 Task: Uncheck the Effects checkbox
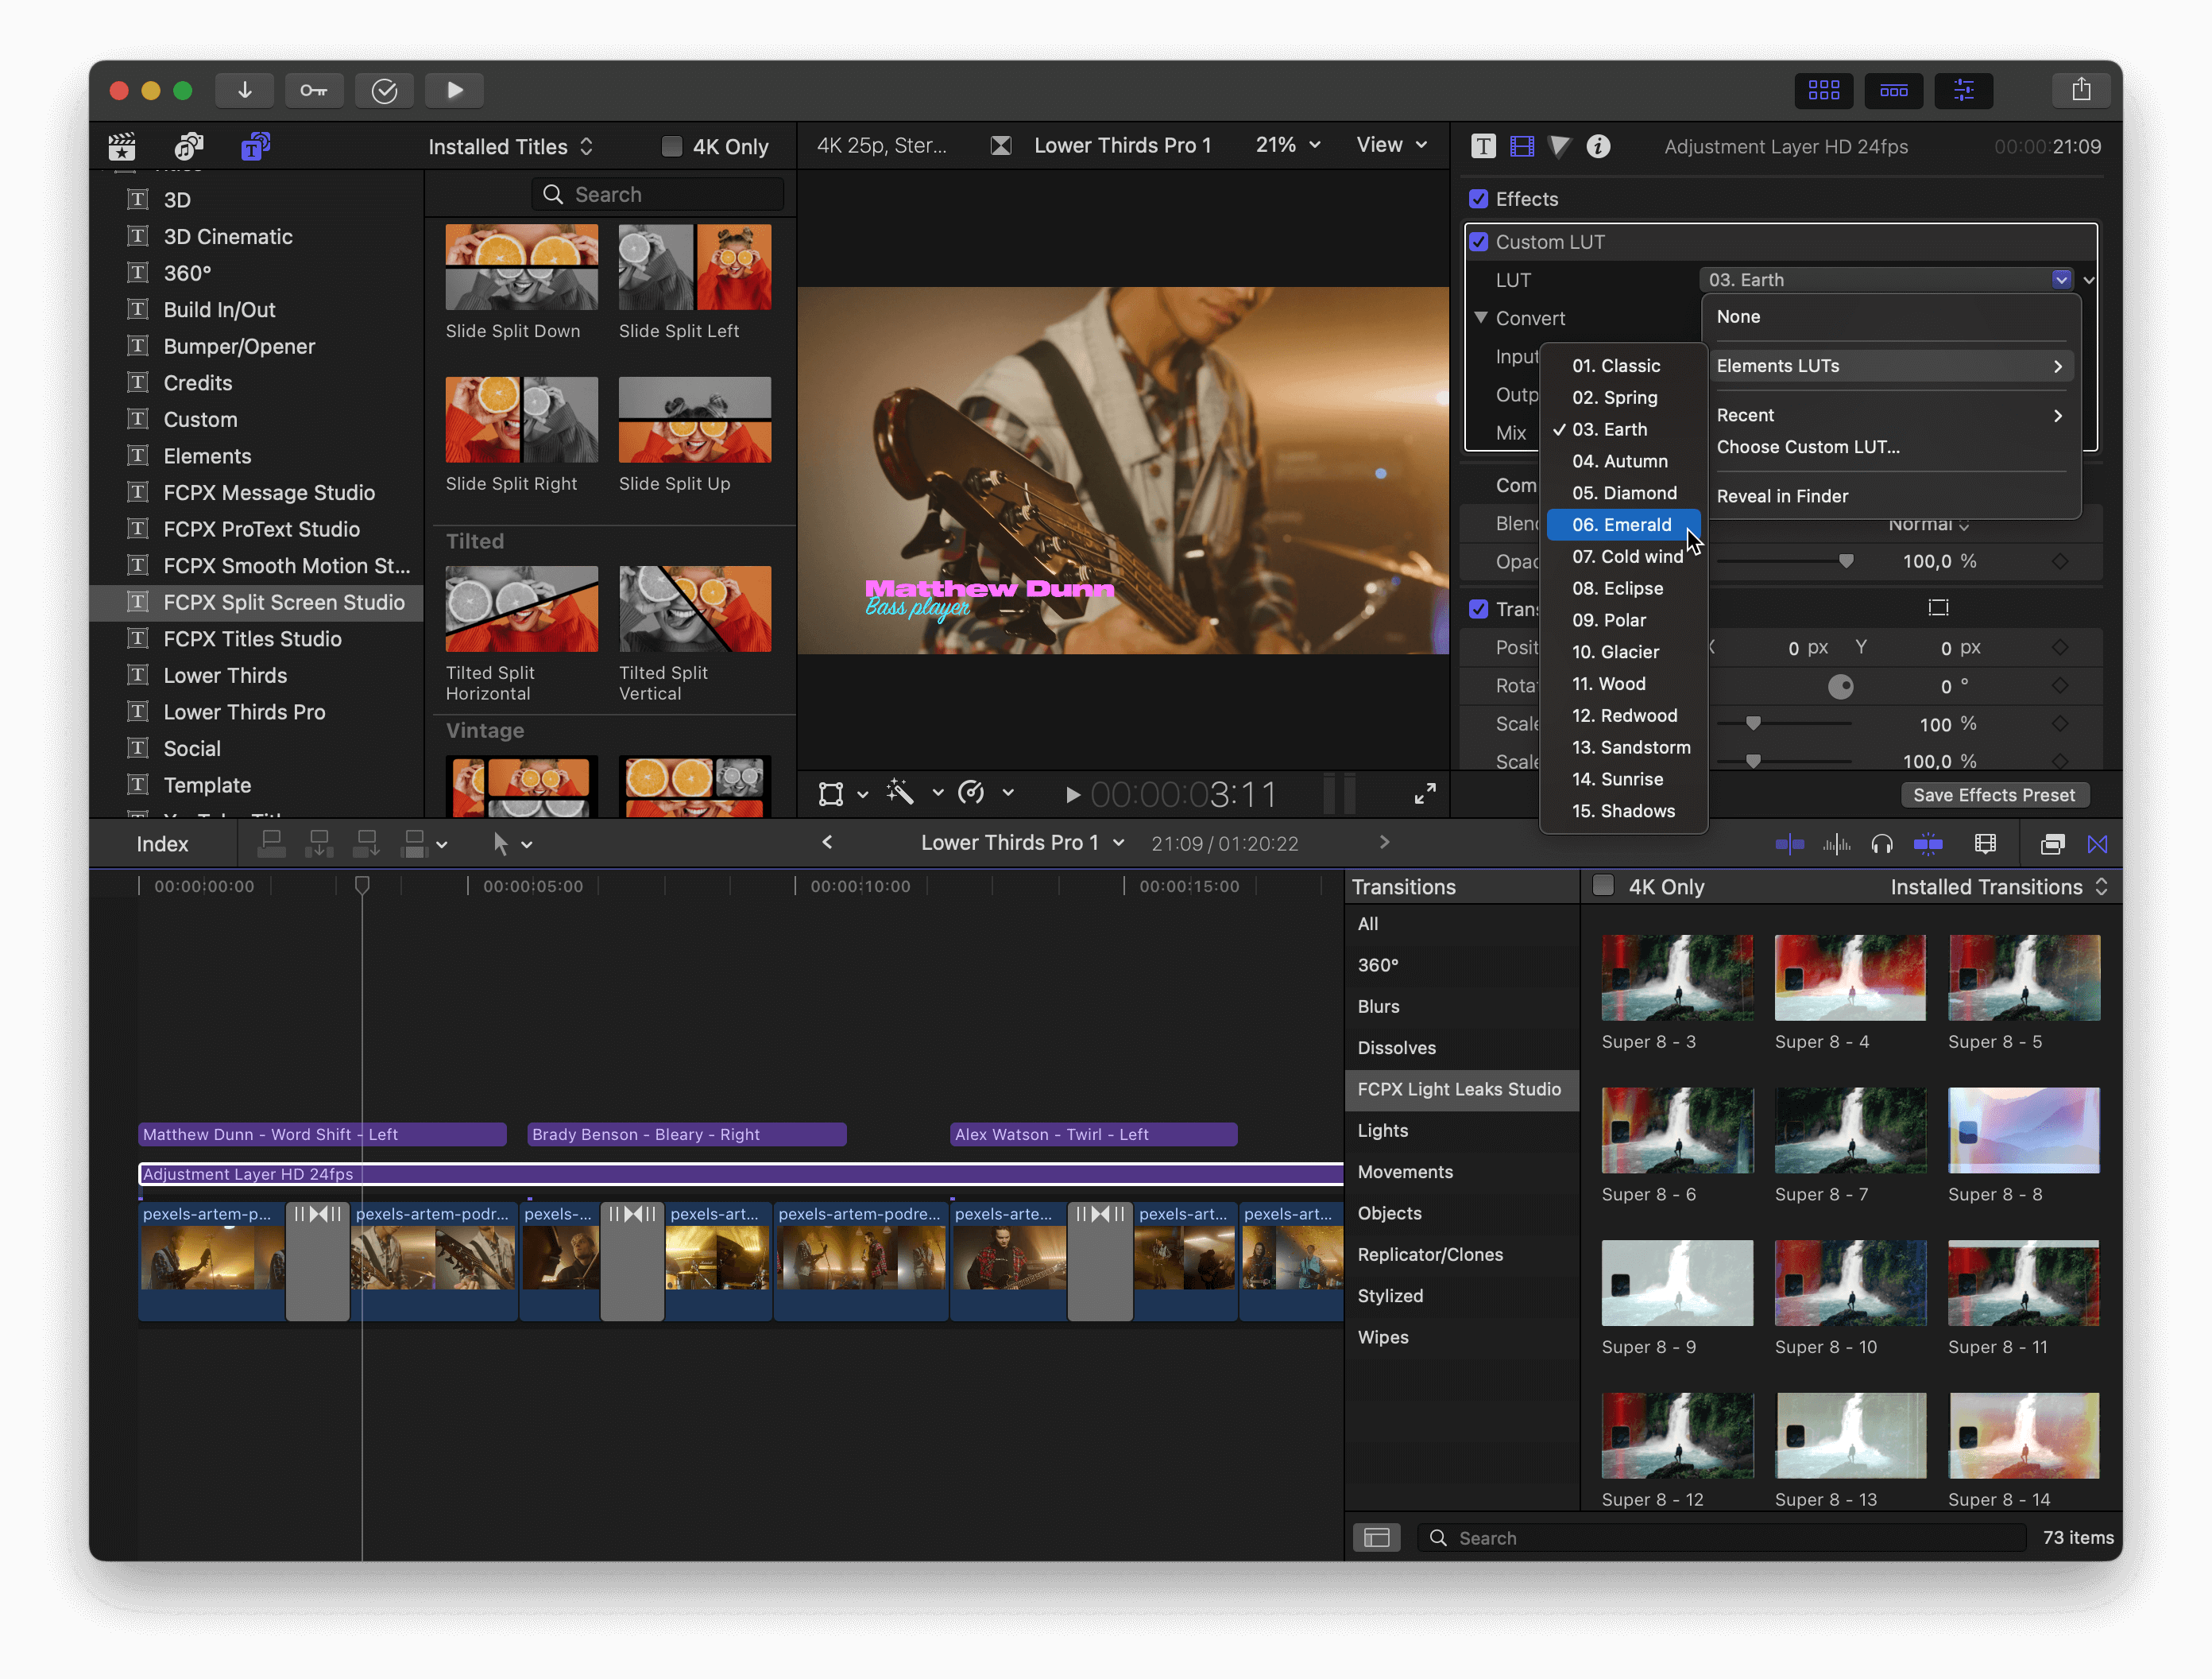click(x=1478, y=199)
